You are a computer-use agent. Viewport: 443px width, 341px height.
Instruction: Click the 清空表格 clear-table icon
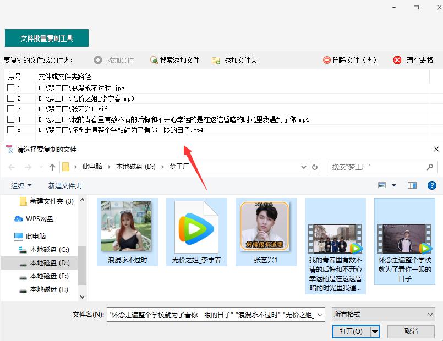click(398, 61)
